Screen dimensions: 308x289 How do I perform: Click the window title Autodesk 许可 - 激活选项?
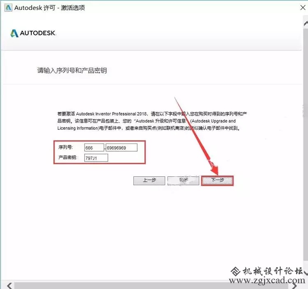[x=50, y=8]
